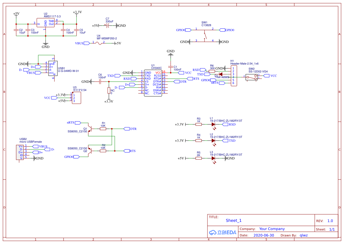
Task: Click the AMS1117-3.3 part label
Action: [52, 17]
